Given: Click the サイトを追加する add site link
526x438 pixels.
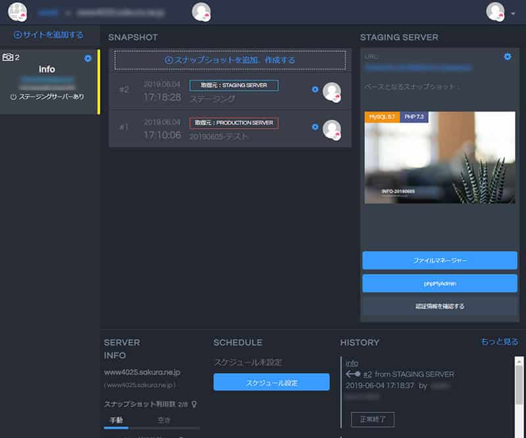Looking at the screenshot, I should pyautogui.click(x=49, y=35).
